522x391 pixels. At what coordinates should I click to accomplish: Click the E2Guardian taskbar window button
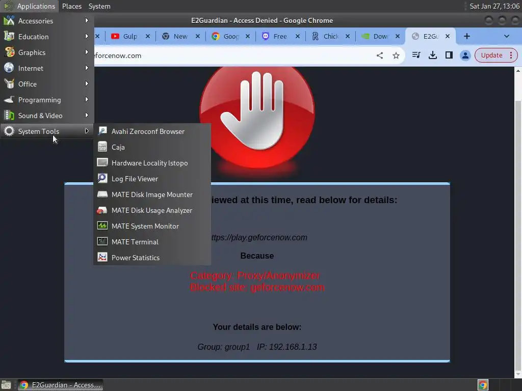[60, 385]
